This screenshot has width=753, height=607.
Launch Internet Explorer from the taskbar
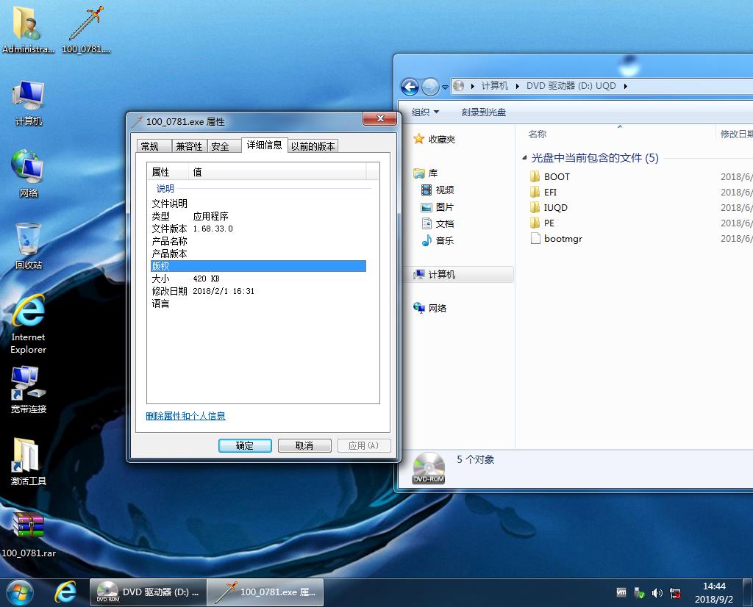point(65,592)
